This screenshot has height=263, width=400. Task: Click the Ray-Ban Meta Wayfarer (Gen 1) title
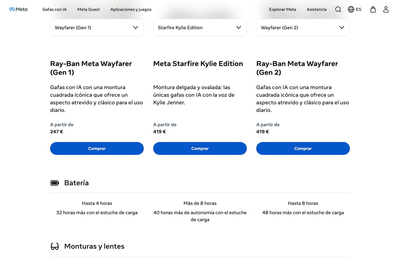91,68
